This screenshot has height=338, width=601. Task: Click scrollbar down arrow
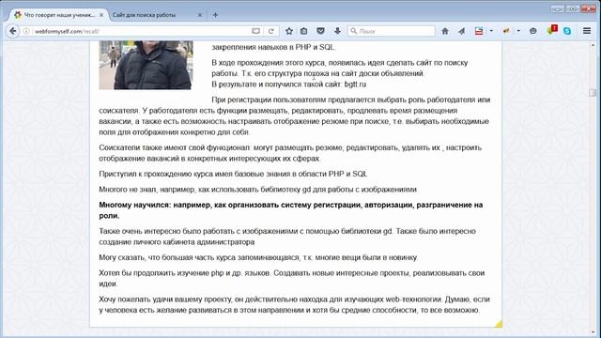point(593,332)
